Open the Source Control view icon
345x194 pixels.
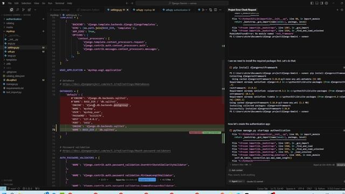tap(23, 10)
